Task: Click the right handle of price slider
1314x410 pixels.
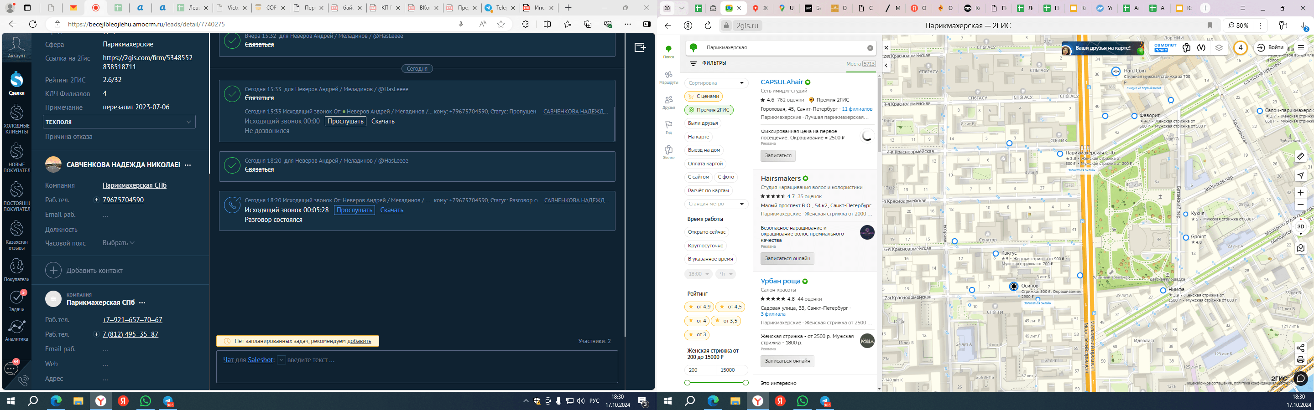Action: click(745, 383)
